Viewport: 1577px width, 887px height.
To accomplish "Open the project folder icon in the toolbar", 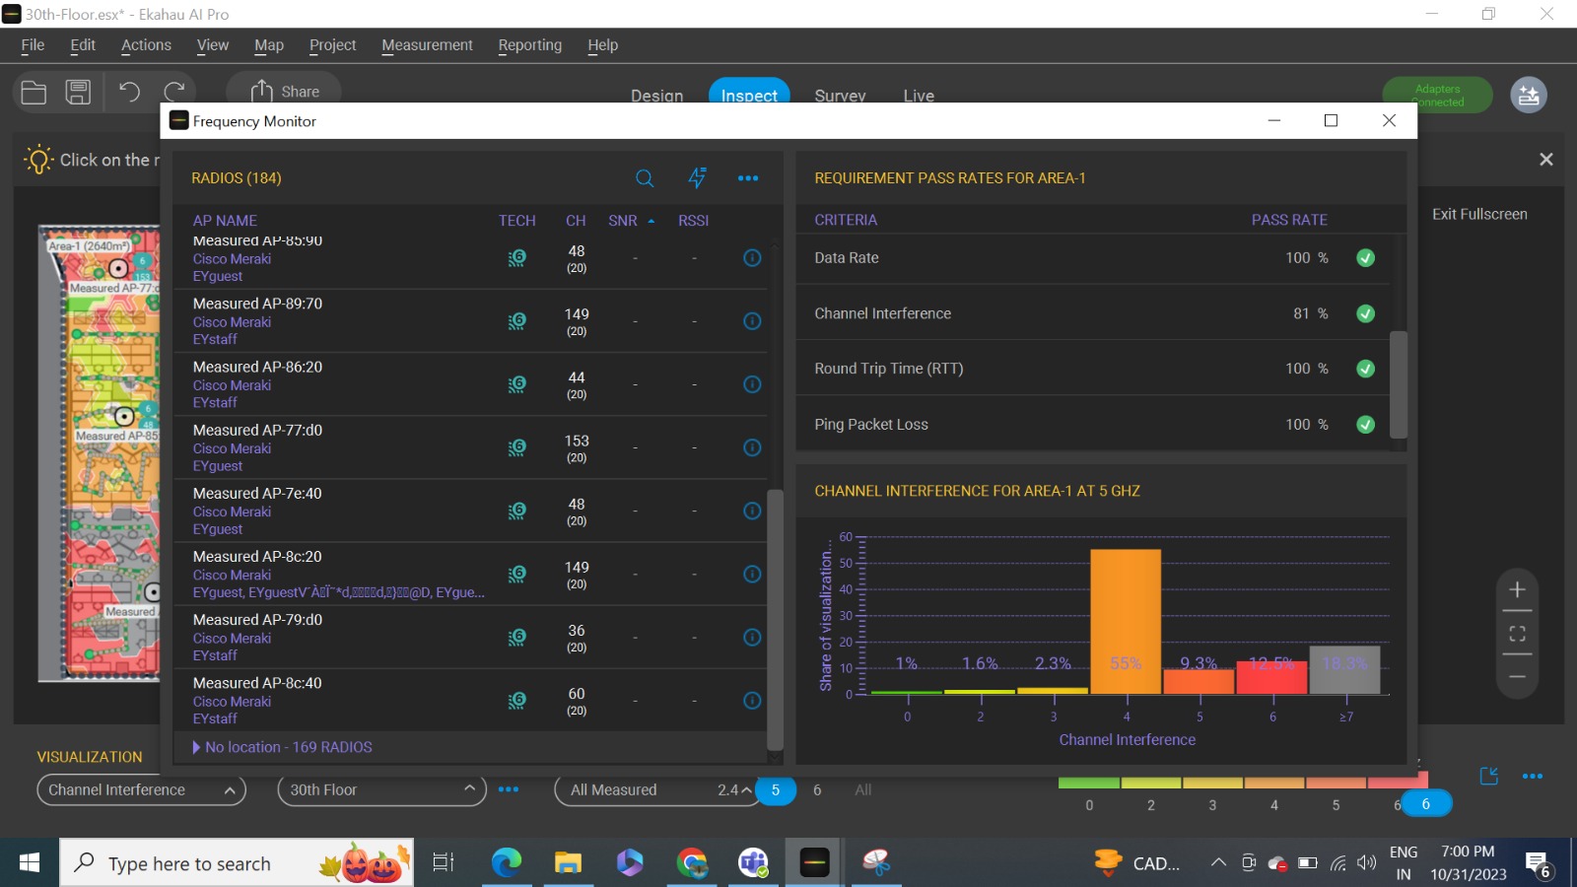I will coord(34,93).
